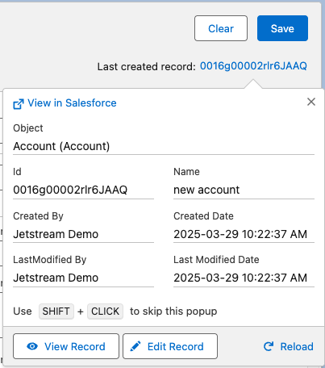Screen dimensions: 325x368
Task: Select the Created By value Jetstream Demo
Action: click(56, 234)
